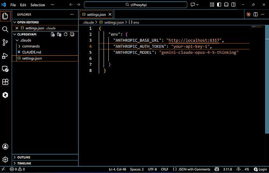Refresh the explorer file tree

(66, 34)
